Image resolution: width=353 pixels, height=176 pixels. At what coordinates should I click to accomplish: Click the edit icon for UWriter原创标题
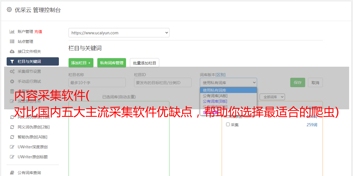(12, 157)
